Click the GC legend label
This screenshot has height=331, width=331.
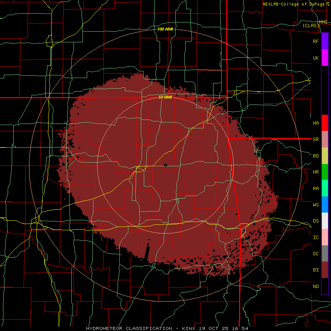coord(316,254)
